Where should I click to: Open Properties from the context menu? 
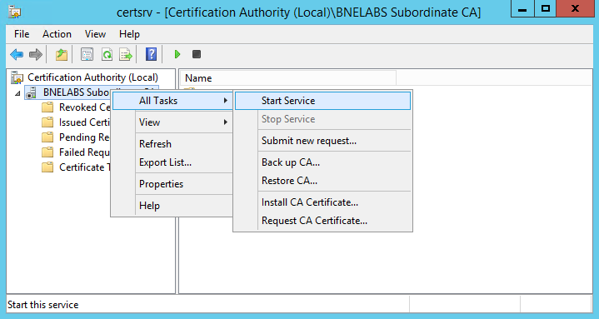point(172,184)
